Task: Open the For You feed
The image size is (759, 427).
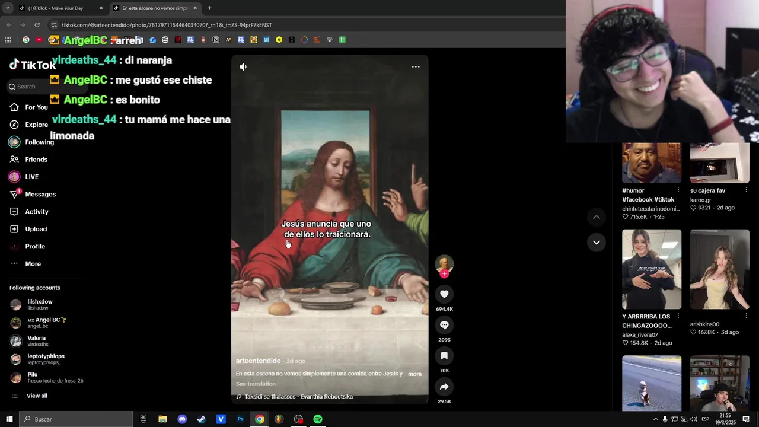Action: pos(29,107)
